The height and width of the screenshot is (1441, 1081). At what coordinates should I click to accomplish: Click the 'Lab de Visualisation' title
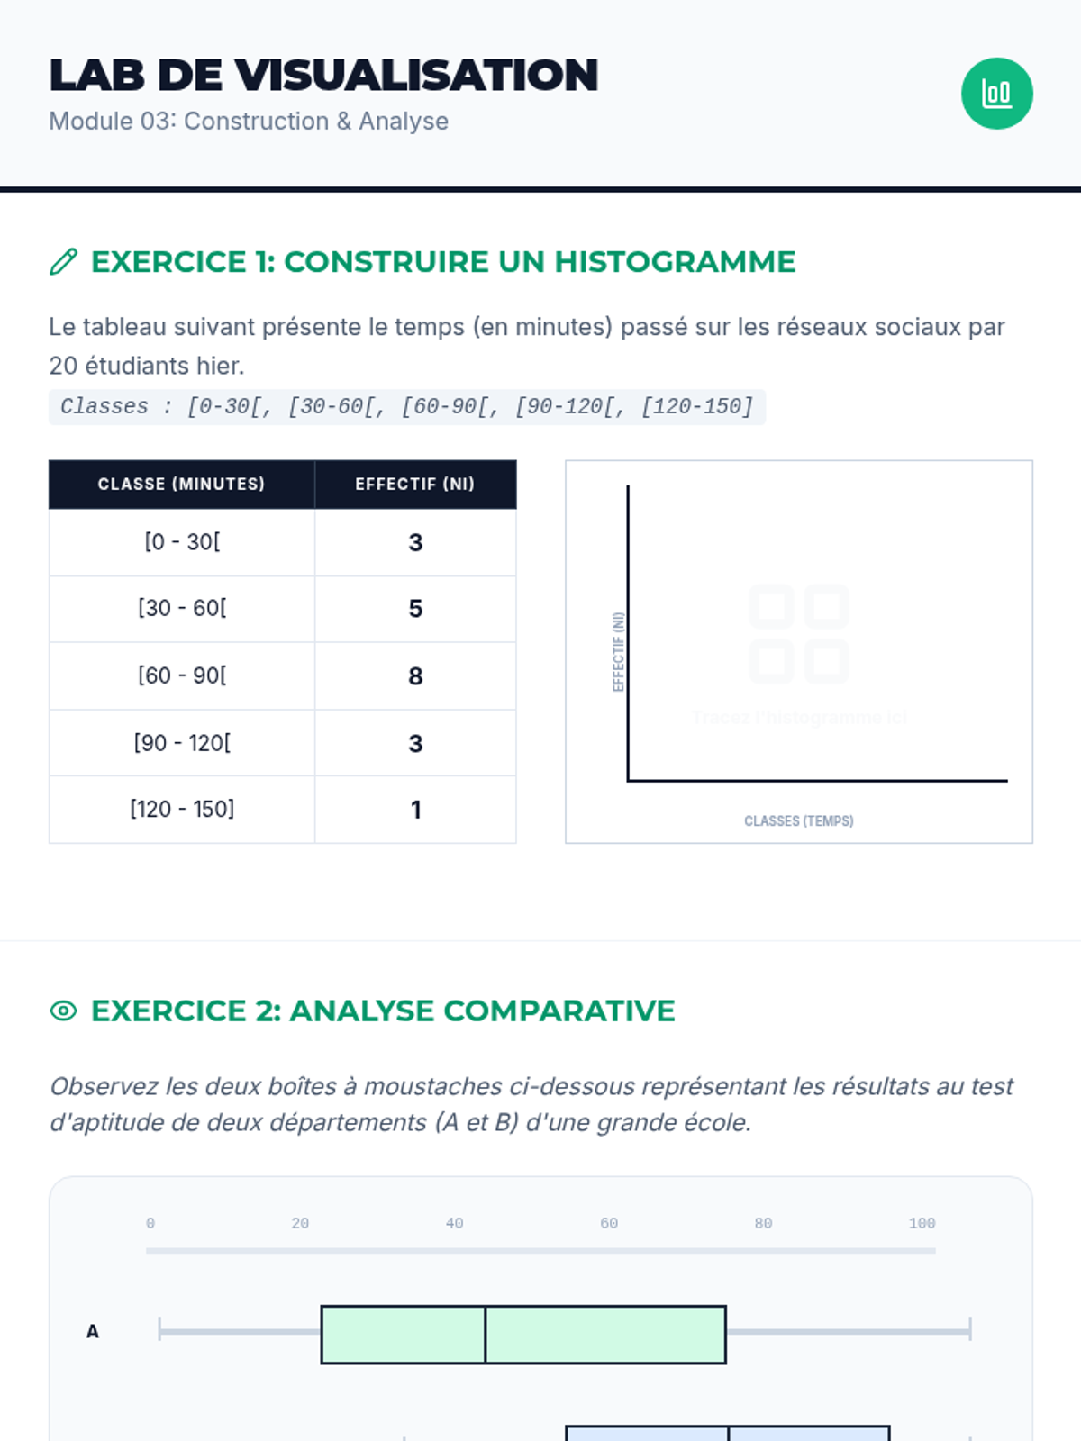coord(323,75)
